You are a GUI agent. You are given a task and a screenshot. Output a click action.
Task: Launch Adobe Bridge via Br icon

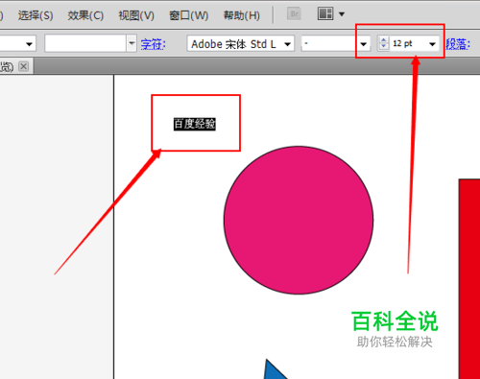tap(294, 14)
